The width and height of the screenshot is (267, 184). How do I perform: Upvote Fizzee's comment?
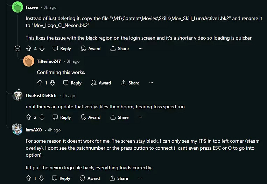pos(29,49)
